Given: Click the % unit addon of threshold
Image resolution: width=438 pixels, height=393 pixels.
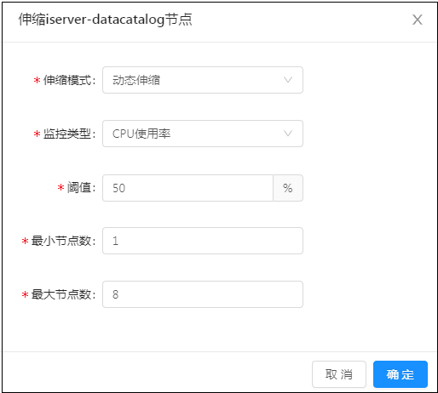Looking at the screenshot, I should point(288,188).
